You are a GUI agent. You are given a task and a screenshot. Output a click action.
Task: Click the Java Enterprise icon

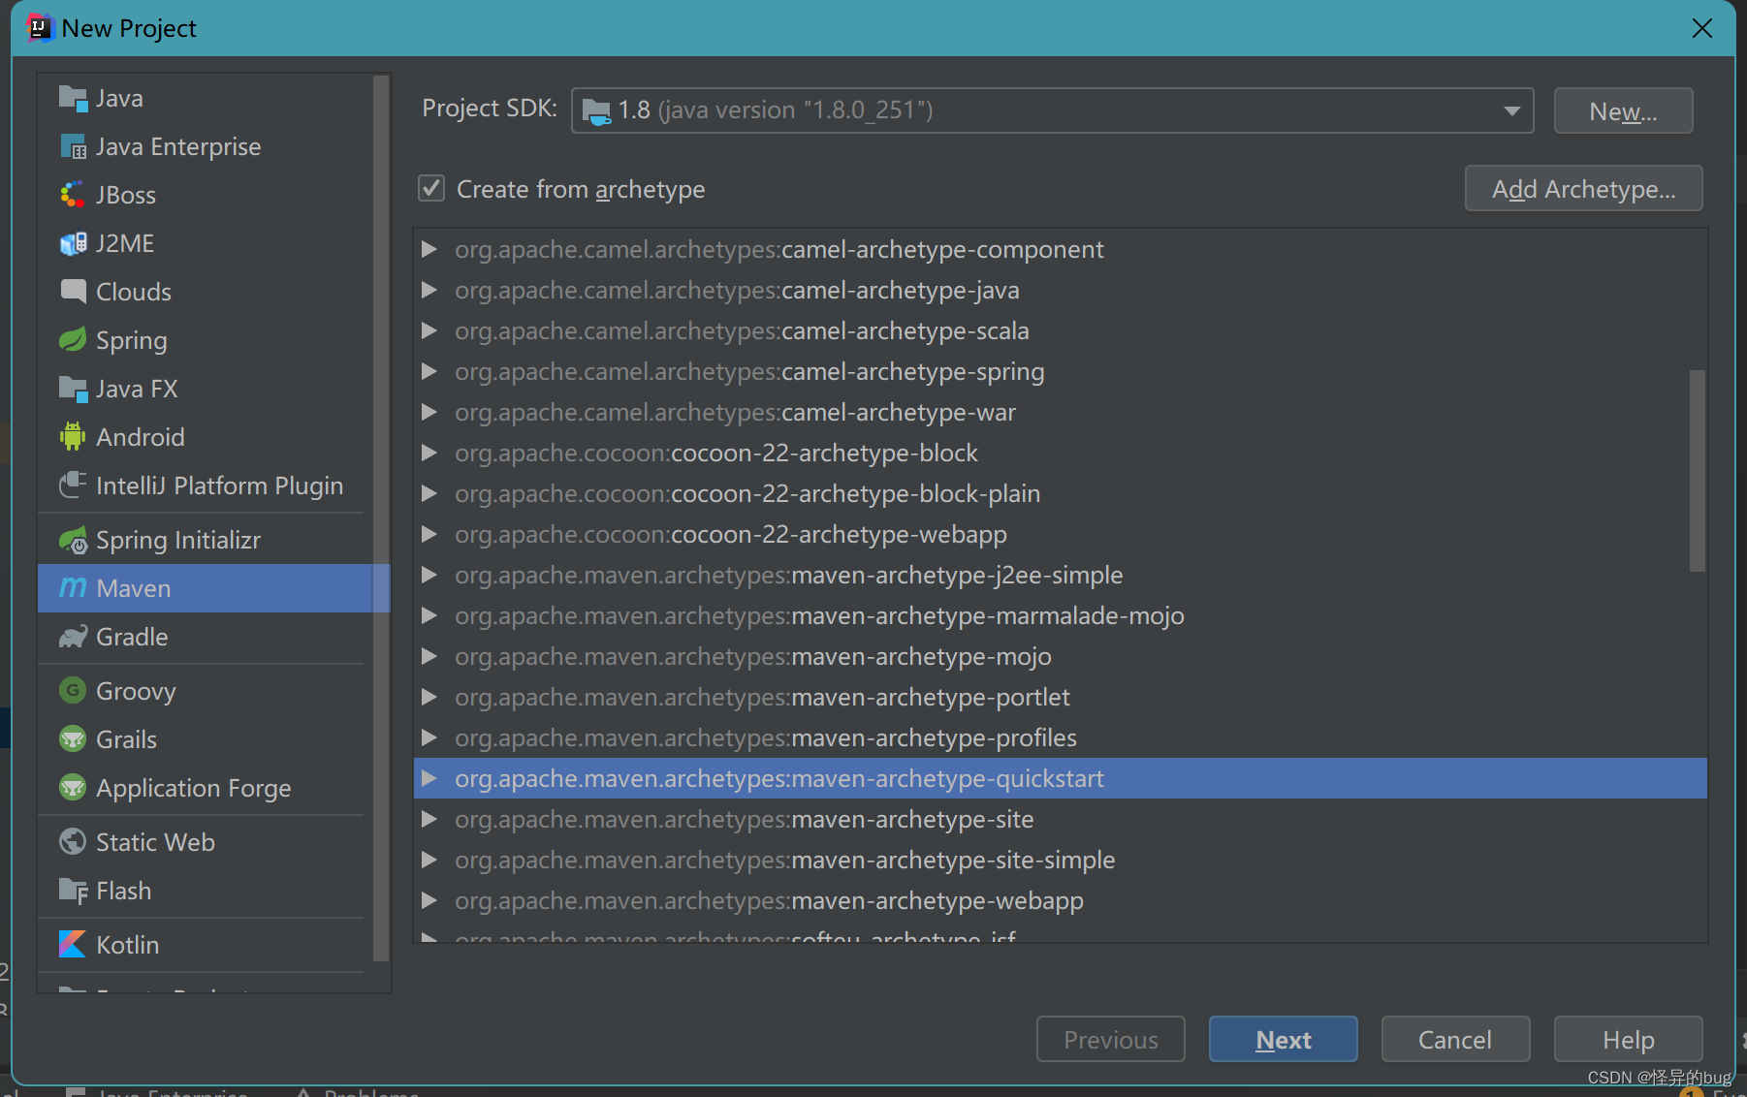pyautogui.click(x=73, y=146)
